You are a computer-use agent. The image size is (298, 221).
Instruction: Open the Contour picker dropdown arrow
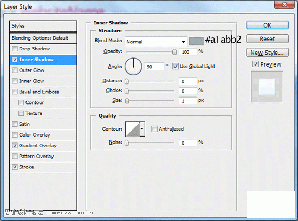click(x=142, y=129)
